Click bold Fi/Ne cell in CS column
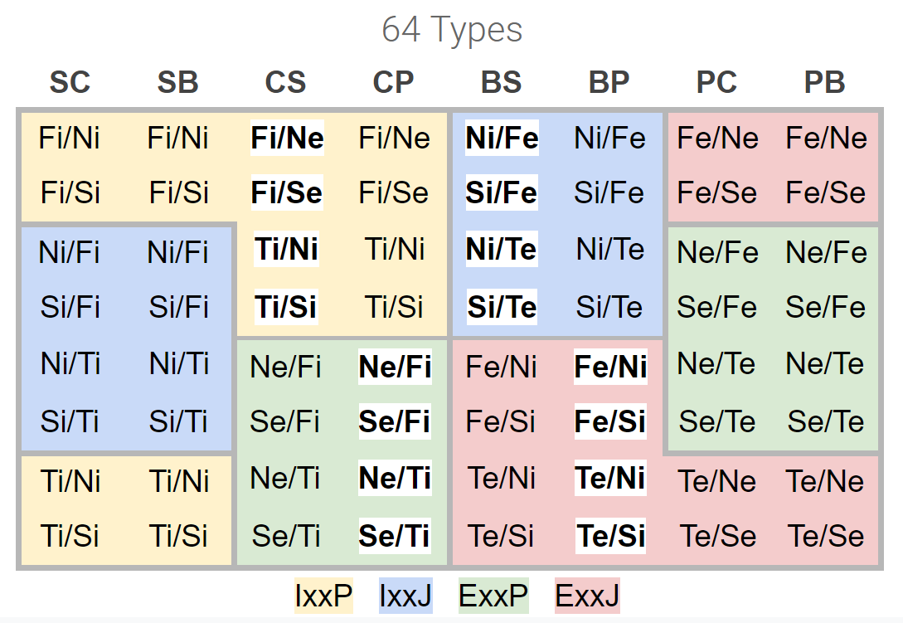This screenshot has width=903, height=623. pos(287,138)
